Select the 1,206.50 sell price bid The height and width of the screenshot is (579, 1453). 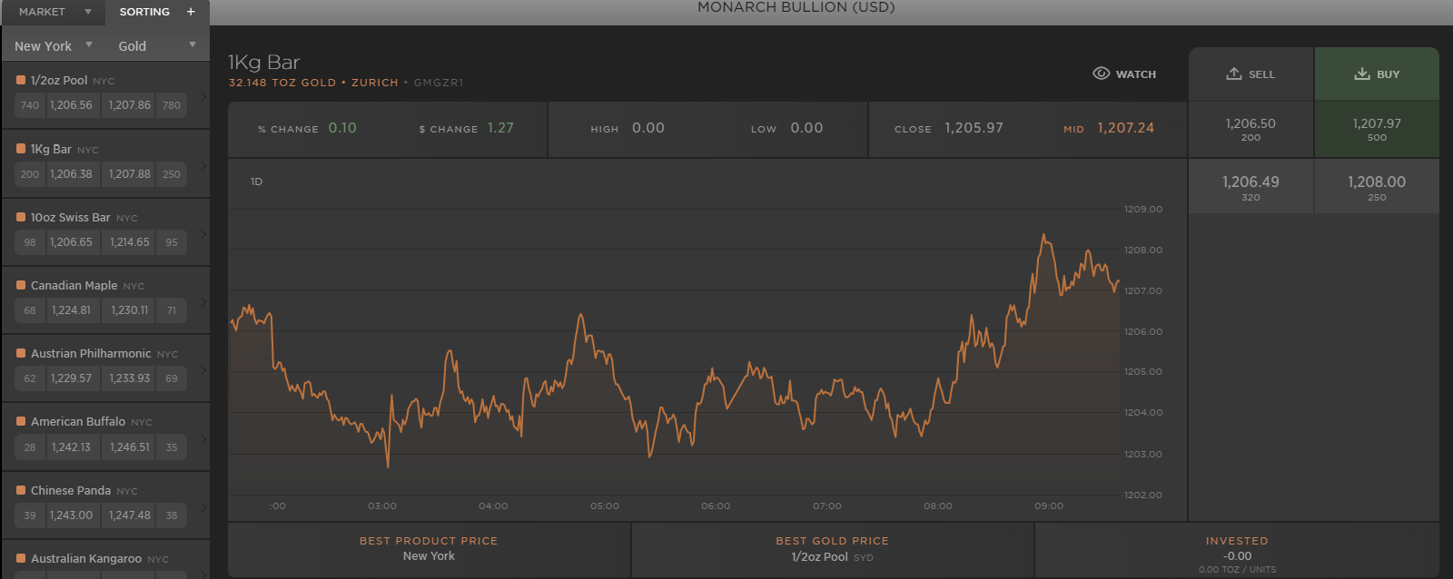[1250, 129]
